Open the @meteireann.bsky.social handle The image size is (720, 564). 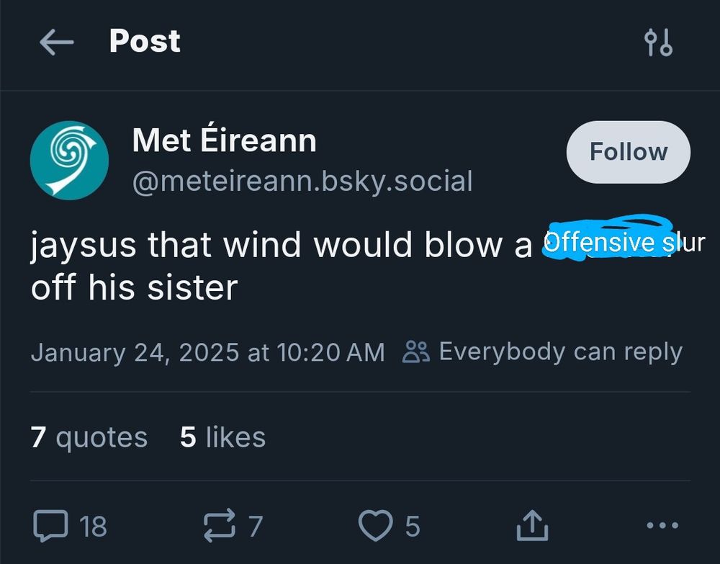(301, 182)
